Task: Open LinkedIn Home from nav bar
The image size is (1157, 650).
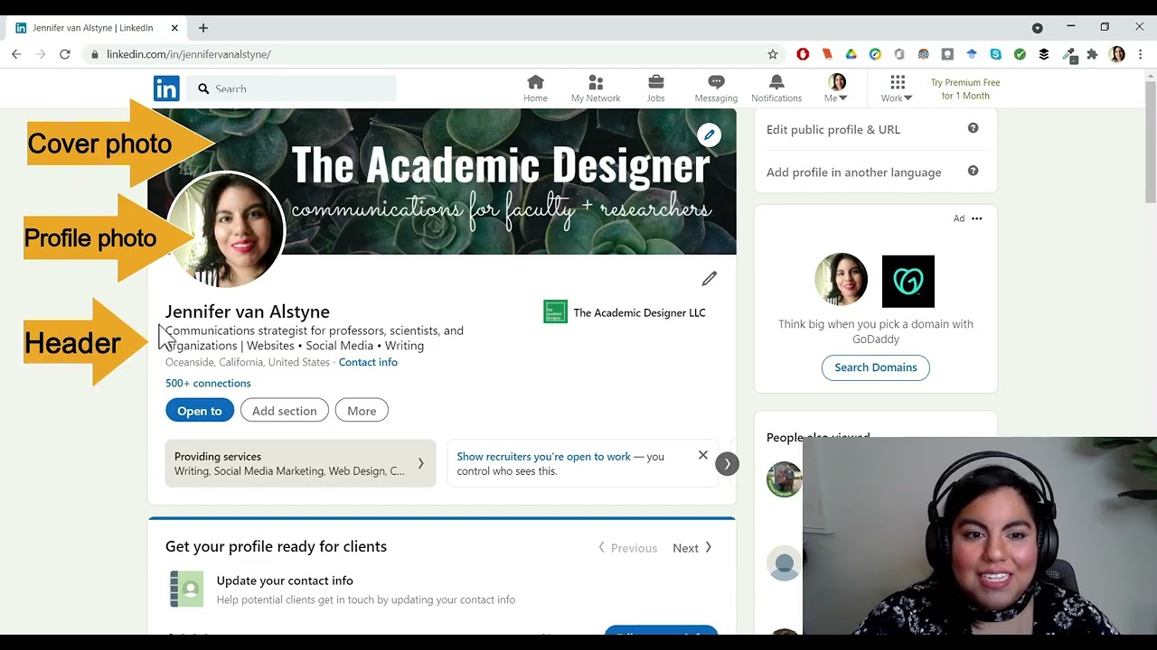Action: pyautogui.click(x=535, y=88)
